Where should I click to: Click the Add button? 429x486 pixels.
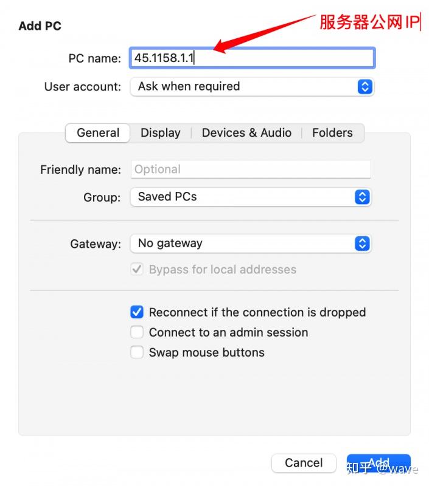point(378,463)
